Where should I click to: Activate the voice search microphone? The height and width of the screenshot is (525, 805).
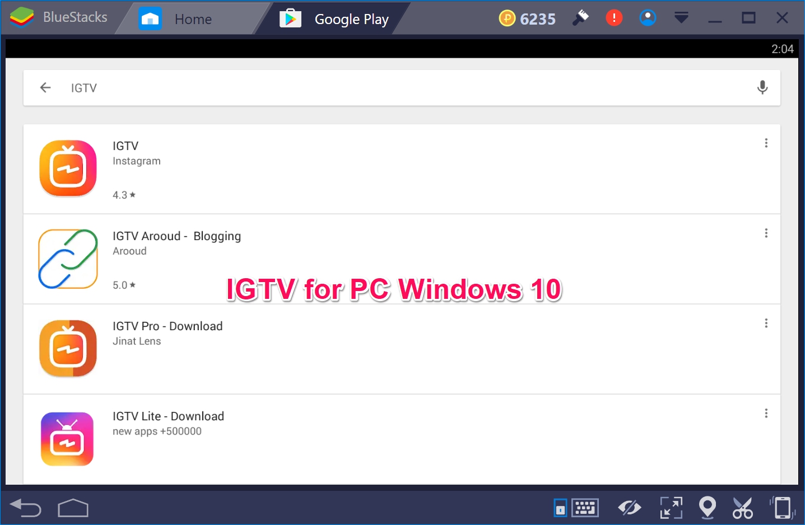(762, 87)
